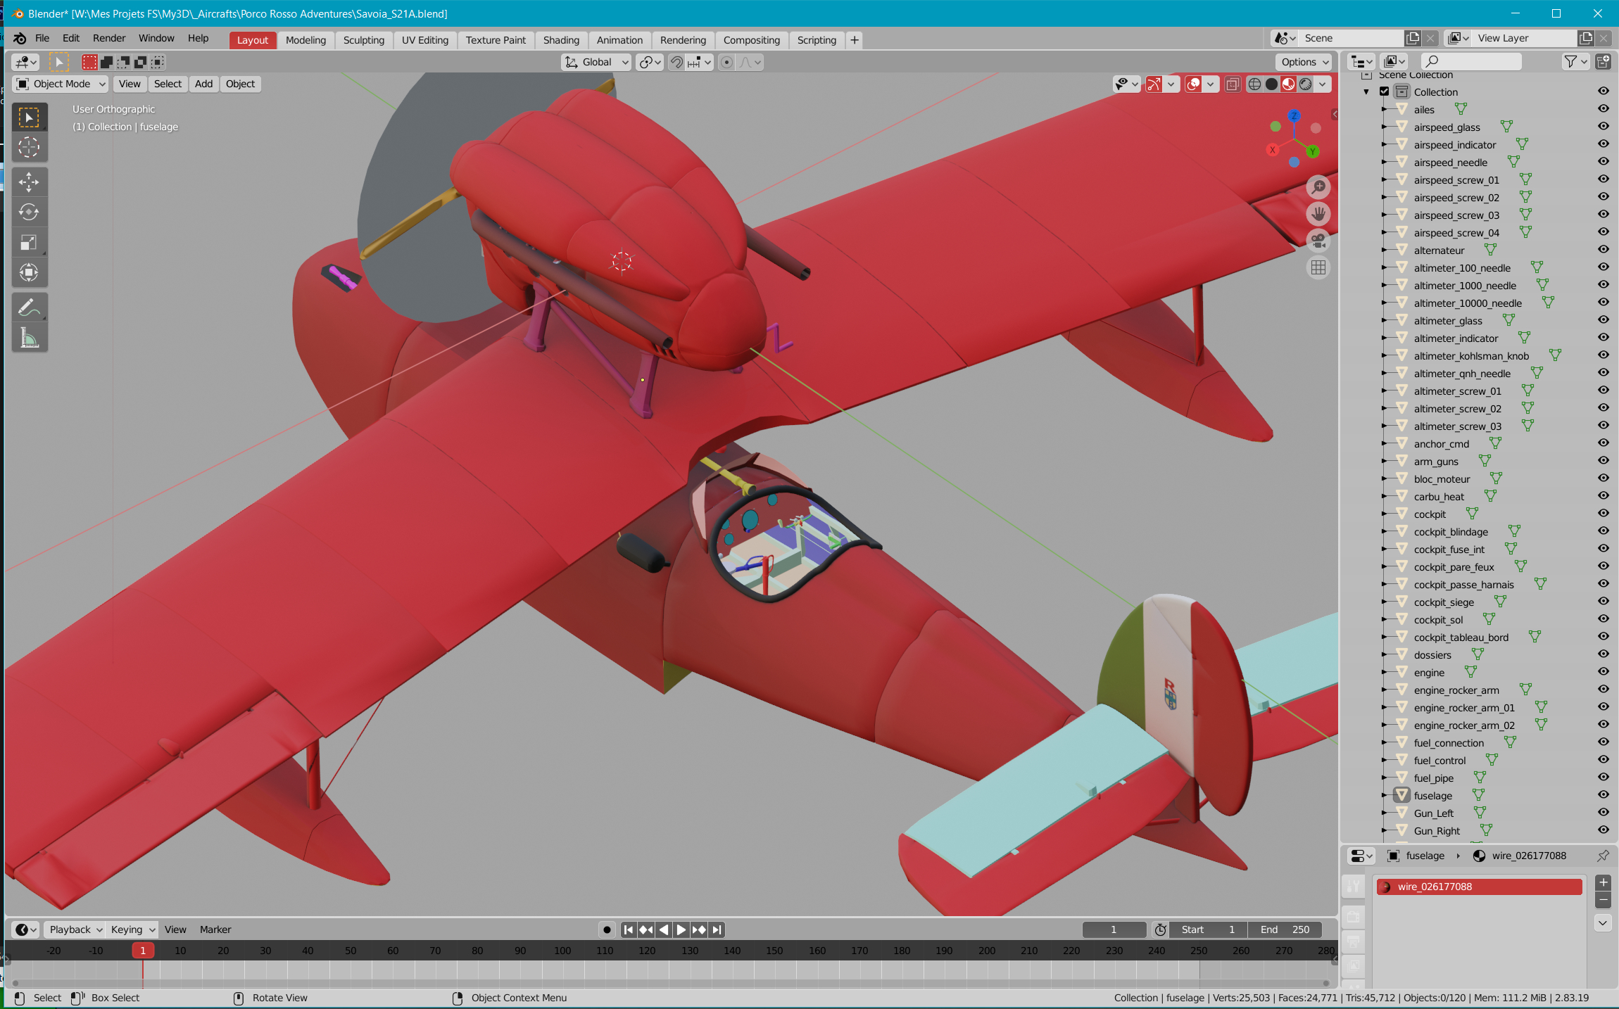This screenshot has height=1009, width=1619.
Task: Open viewport shading options dropdown arrow
Action: pos(1323,84)
